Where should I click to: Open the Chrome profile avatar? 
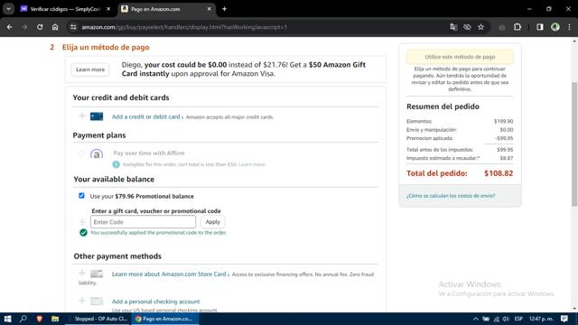555,27
